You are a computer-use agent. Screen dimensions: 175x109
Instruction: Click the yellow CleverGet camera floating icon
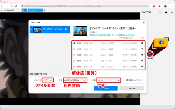161,43
